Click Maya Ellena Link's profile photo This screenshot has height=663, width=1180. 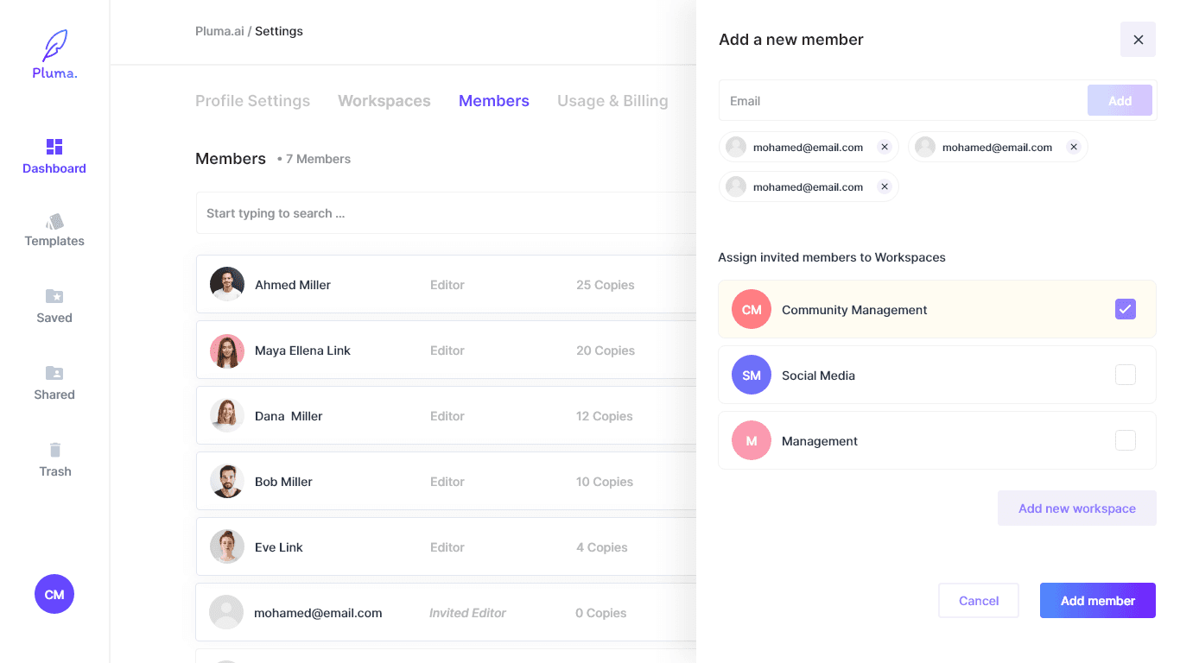(x=227, y=350)
